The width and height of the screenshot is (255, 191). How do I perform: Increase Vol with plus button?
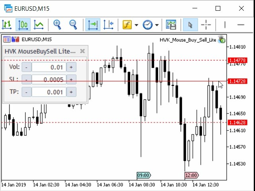pos(71,67)
